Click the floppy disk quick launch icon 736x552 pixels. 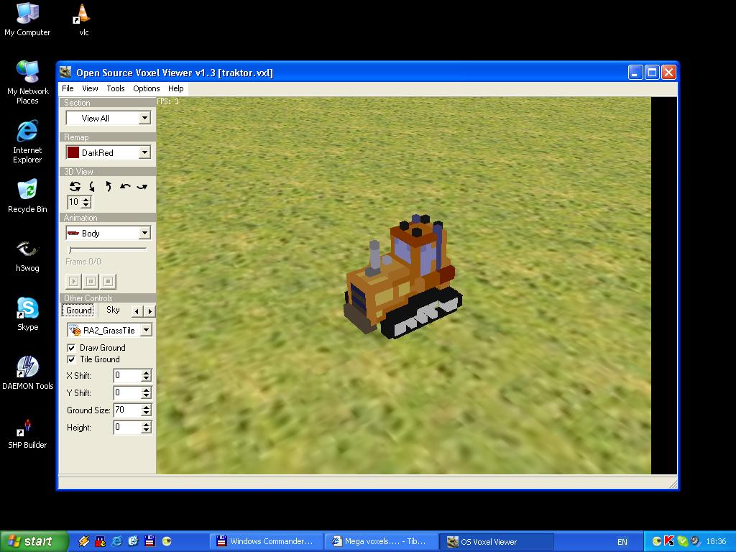(149, 541)
